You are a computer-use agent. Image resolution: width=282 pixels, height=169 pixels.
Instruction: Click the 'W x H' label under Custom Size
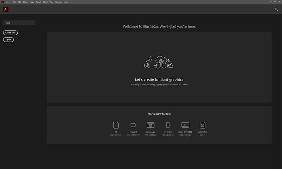[202, 135]
